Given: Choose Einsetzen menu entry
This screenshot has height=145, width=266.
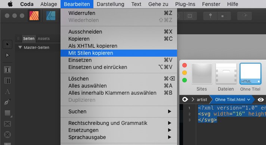Looking at the screenshot, I should tap(119, 60).
